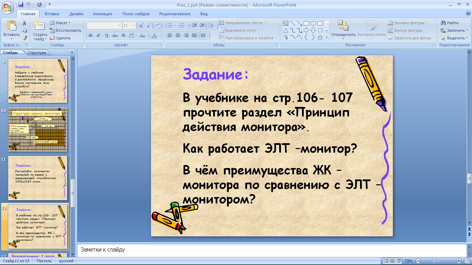Select the Right Arrow shape
The image size is (472, 265).
[306, 30]
